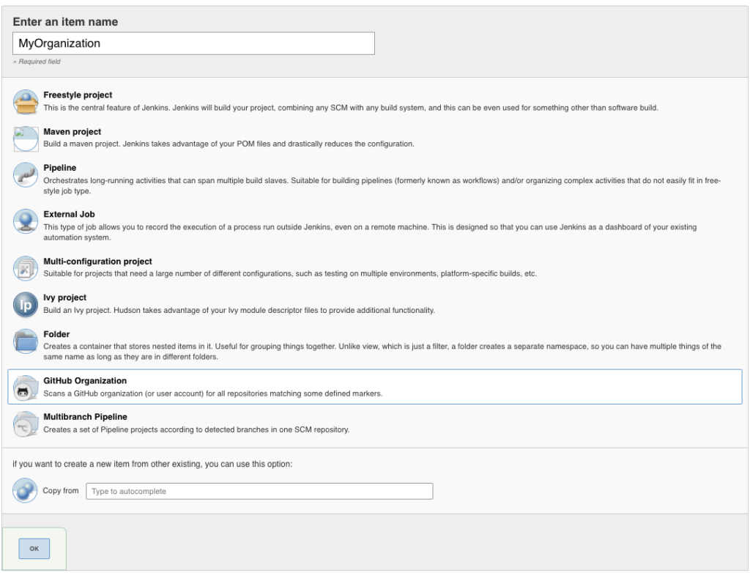Viewport: 750px width, 573px height.
Task: Select Multibranch Pipeline title
Action: (x=85, y=417)
